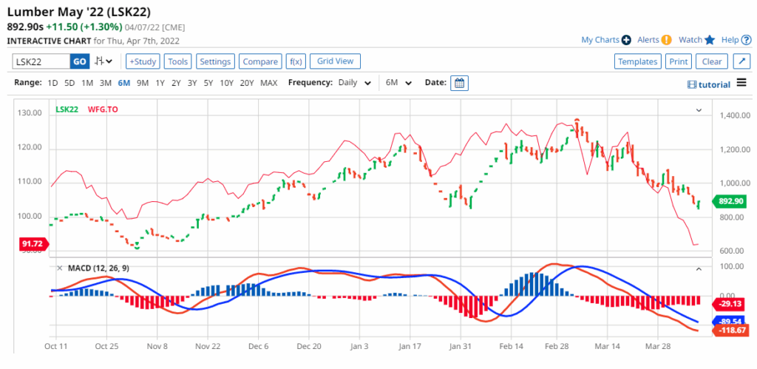Screen dimensions: 757x369
Task: Open the 6M period dropdown
Action: pyautogui.click(x=398, y=83)
